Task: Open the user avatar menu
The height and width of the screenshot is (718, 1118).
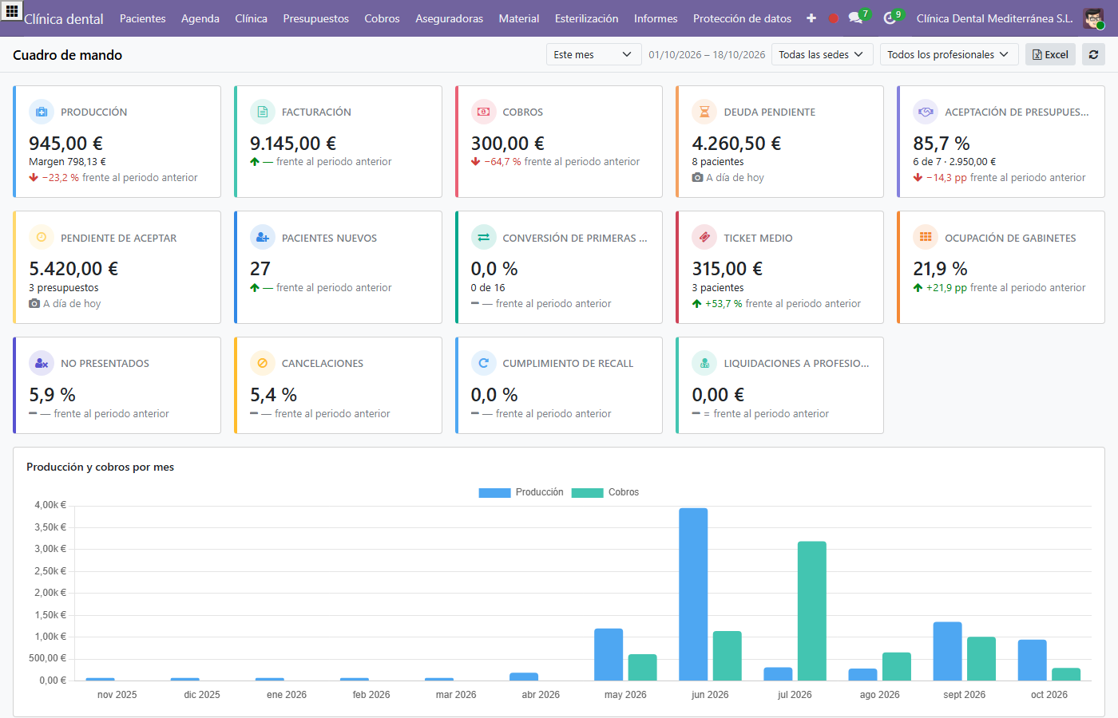Action: pyautogui.click(x=1093, y=18)
